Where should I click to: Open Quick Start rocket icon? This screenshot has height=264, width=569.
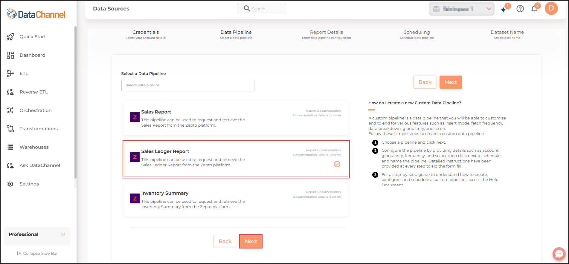pos(10,37)
